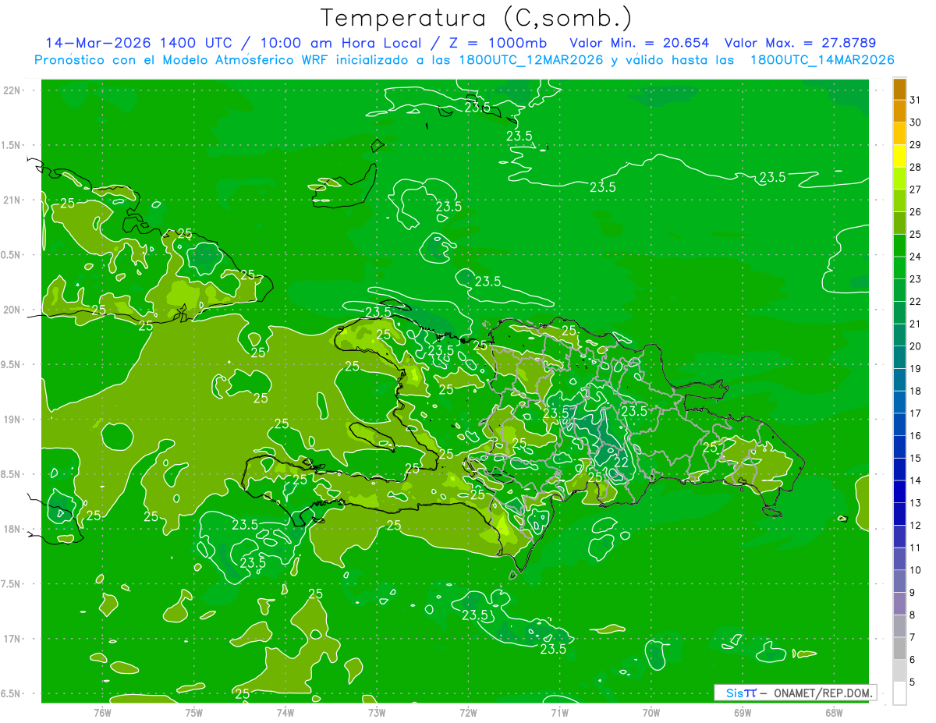The image size is (936, 723).
Task: Click the legend swatch between 9 and 10
Action: pos(899,582)
